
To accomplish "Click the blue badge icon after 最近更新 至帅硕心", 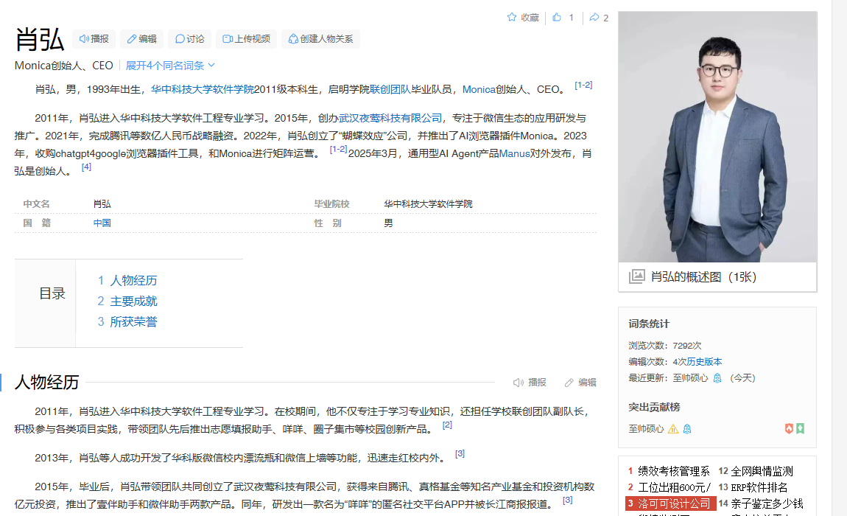I will tap(717, 378).
